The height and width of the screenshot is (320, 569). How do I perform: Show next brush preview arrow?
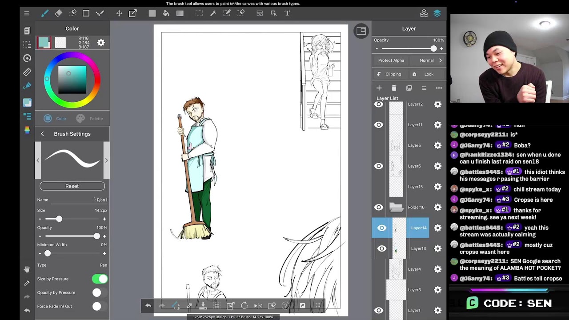tap(106, 160)
